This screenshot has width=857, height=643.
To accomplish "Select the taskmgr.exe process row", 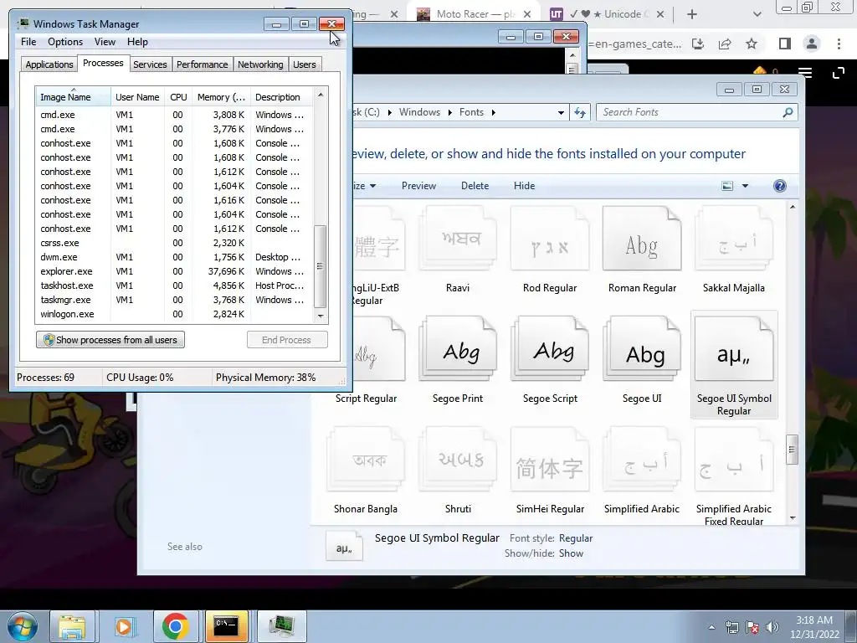I will (x=174, y=300).
